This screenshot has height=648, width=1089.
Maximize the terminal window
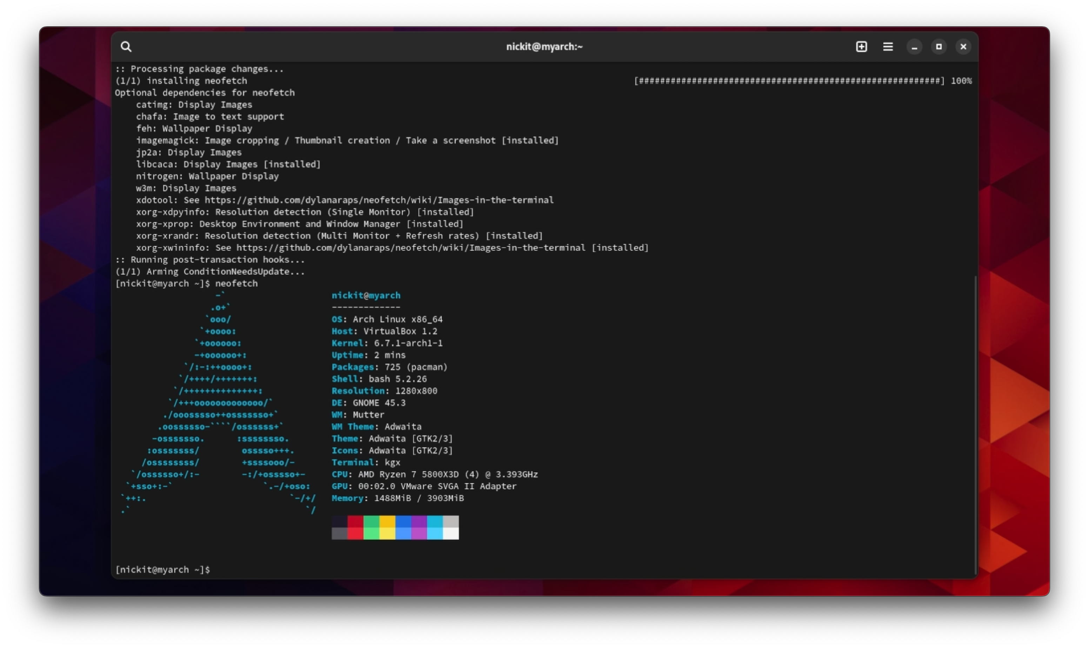[939, 47]
